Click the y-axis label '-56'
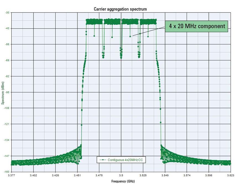 point(7,44)
